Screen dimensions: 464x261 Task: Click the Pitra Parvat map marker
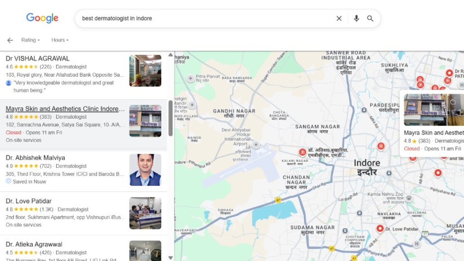191,78
